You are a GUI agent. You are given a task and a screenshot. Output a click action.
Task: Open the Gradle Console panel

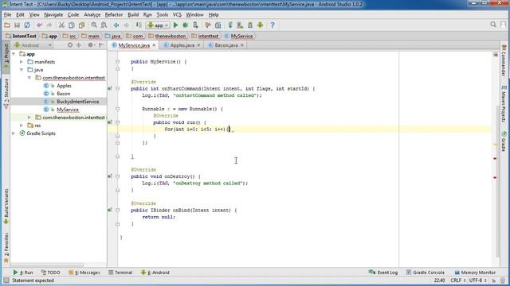tap(426, 272)
